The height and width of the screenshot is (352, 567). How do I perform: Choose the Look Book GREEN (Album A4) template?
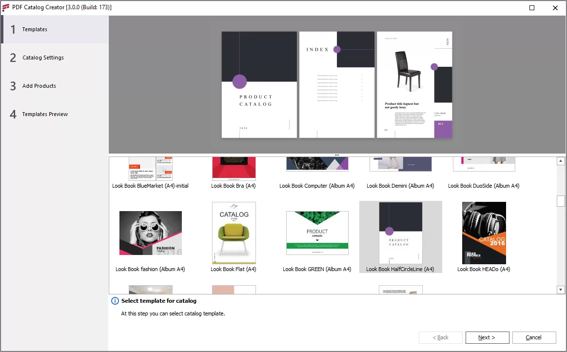[x=317, y=233]
